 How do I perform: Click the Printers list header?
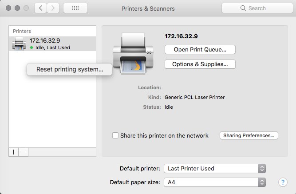(x=22, y=31)
